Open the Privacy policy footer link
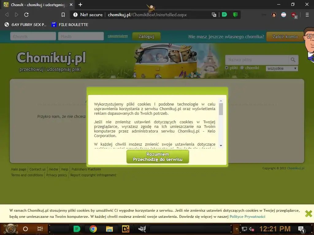This screenshot has width=314, height=235. [57, 175]
